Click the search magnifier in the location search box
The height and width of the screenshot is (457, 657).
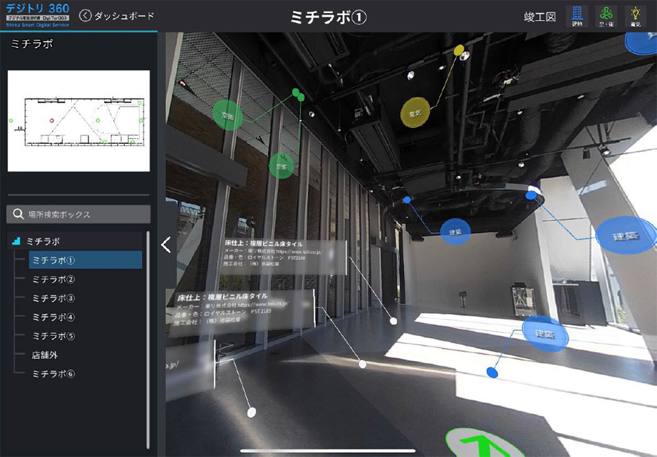(18, 214)
